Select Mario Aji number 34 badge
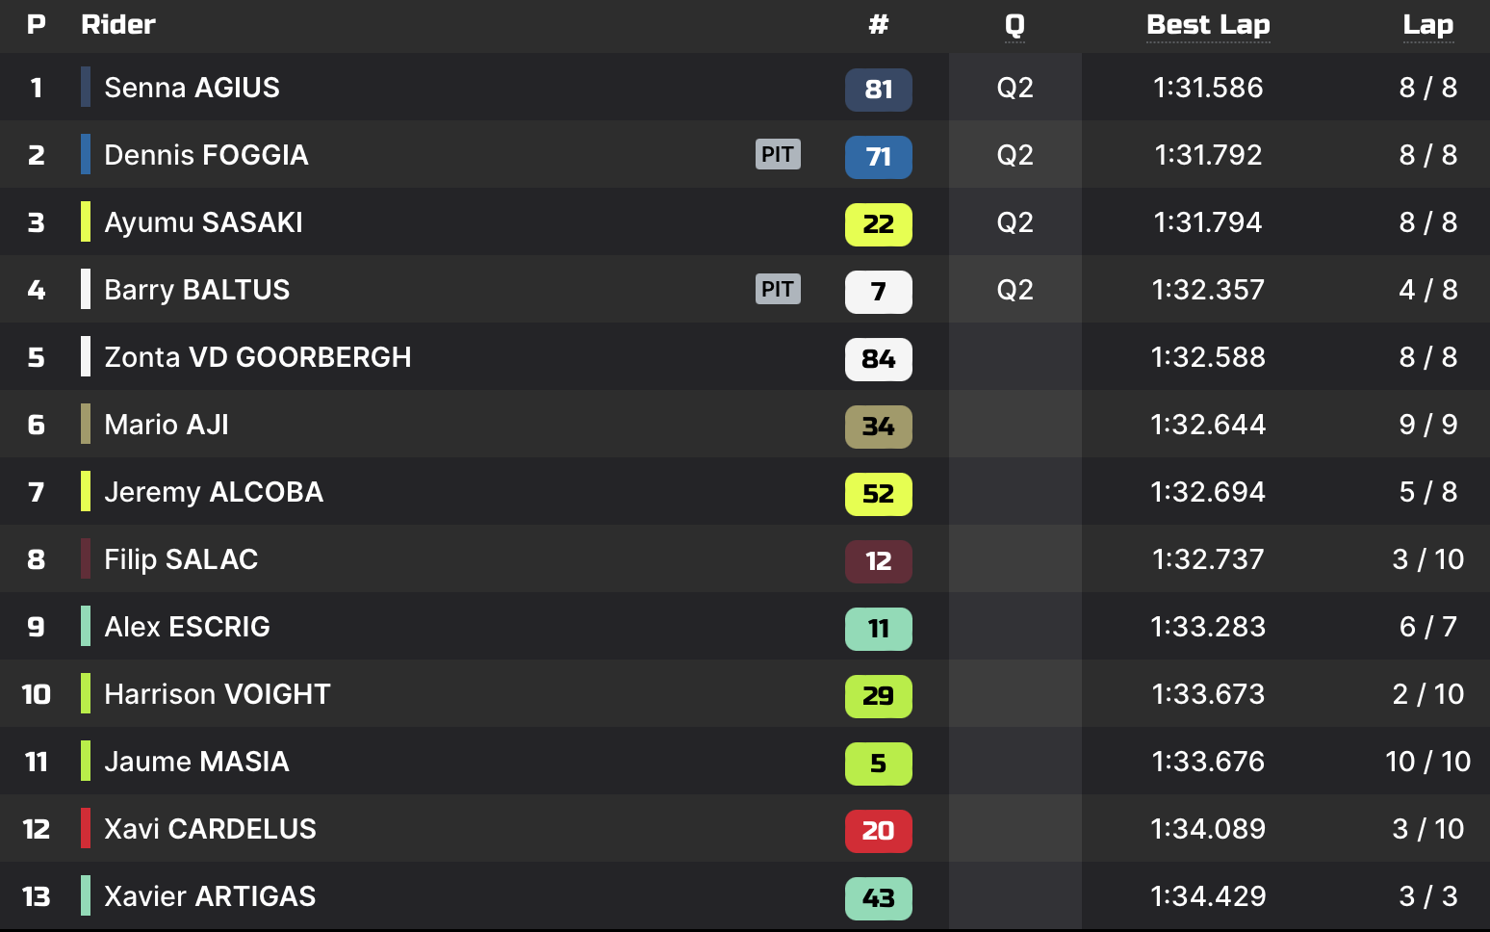 pos(878,427)
